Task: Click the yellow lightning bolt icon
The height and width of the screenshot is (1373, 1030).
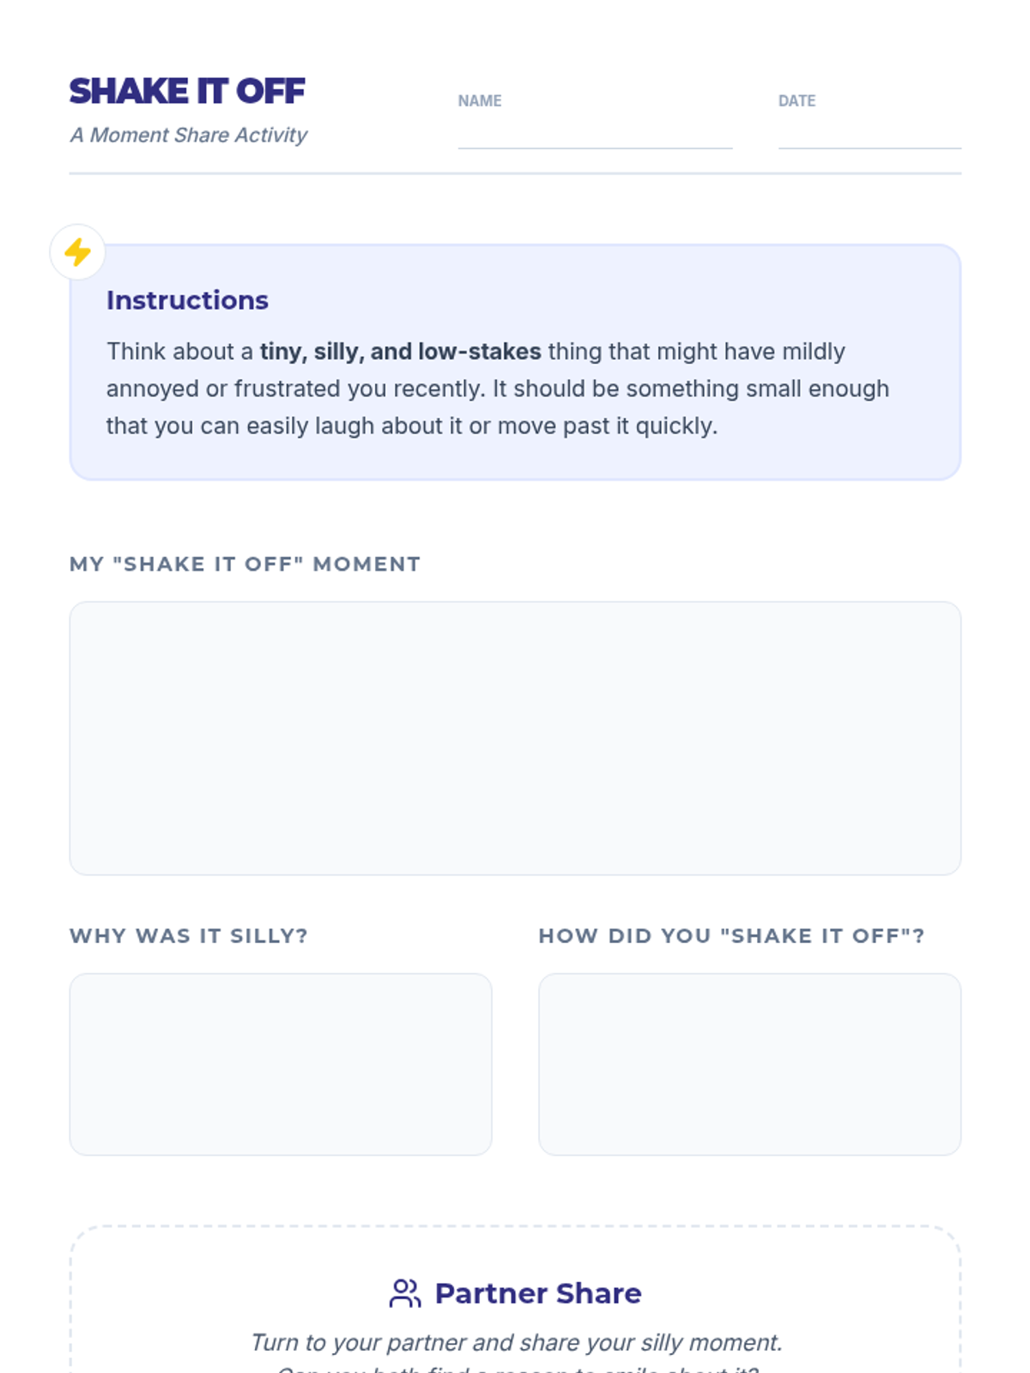Action: (x=77, y=252)
